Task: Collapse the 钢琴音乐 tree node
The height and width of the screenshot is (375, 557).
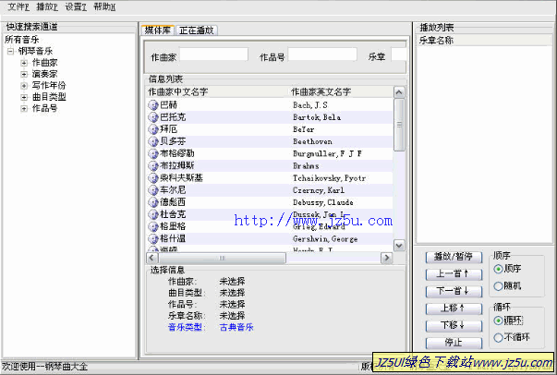Action: click(x=10, y=52)
